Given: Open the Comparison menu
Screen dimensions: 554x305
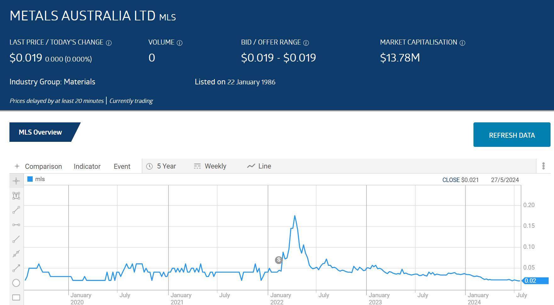Looking at the screenshot, I should click(43, 166).
